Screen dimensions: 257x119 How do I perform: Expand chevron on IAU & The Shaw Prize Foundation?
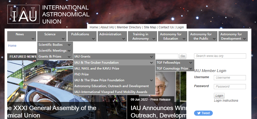[151, 80]
